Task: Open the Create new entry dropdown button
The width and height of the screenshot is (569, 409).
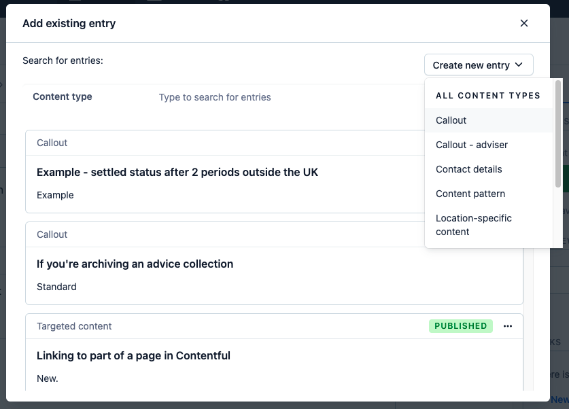Action: pyautogui.click(x=478, y=65)
